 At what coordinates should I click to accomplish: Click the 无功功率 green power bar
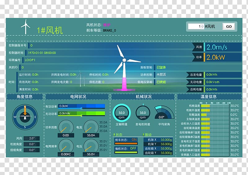tap(82, 113)
